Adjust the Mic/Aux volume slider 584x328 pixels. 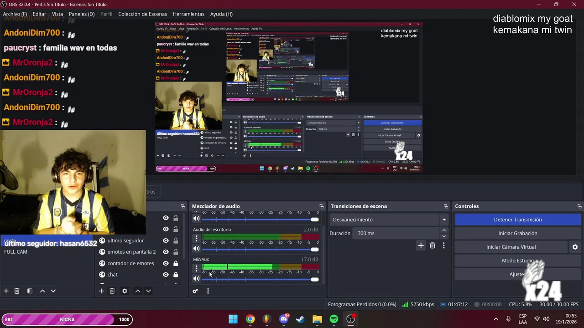[314, 279]
